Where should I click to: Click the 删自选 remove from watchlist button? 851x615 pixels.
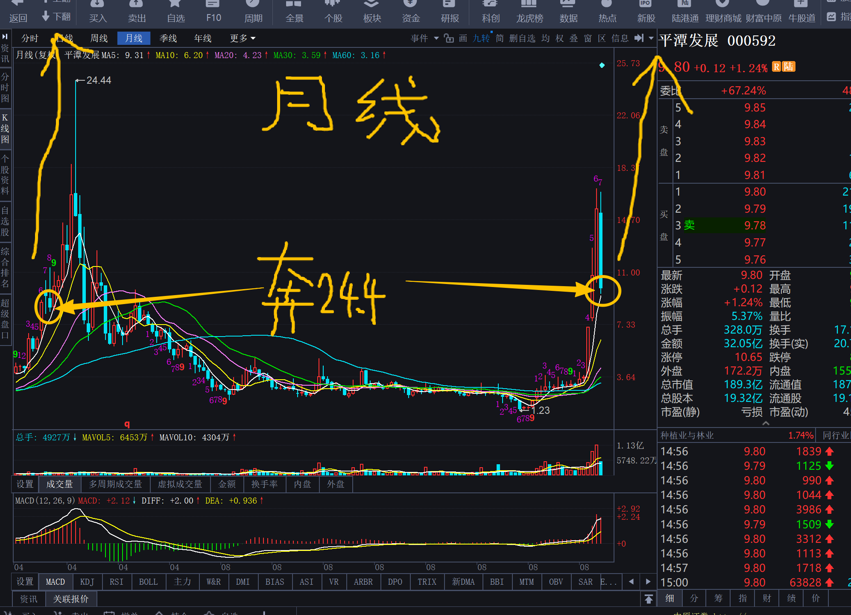522,38
